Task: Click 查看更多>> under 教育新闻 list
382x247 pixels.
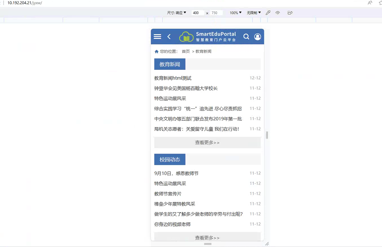Action: point(207,143)
